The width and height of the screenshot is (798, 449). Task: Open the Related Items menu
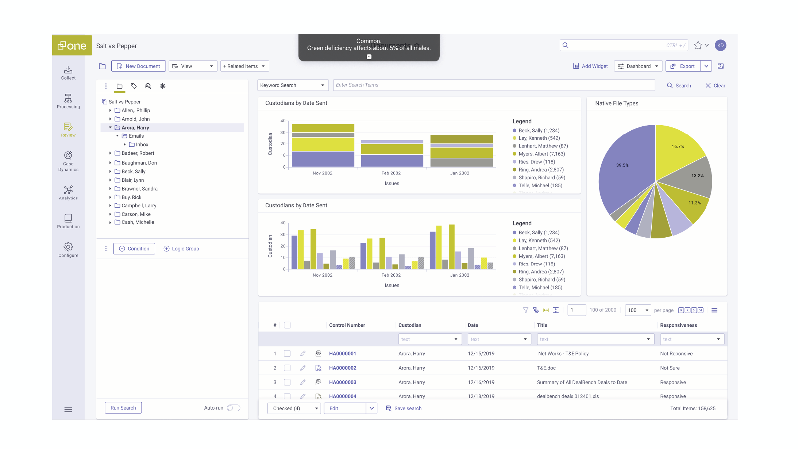(244, 66)
